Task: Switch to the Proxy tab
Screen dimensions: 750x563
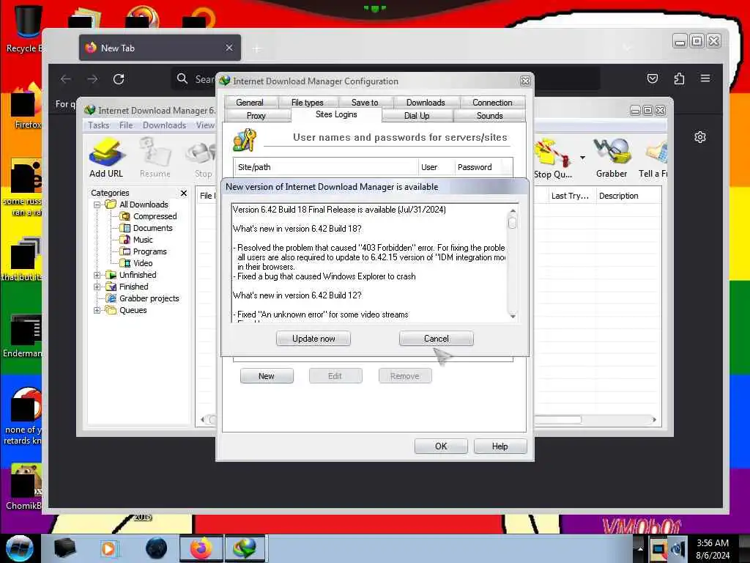Action: coord(256,116)
